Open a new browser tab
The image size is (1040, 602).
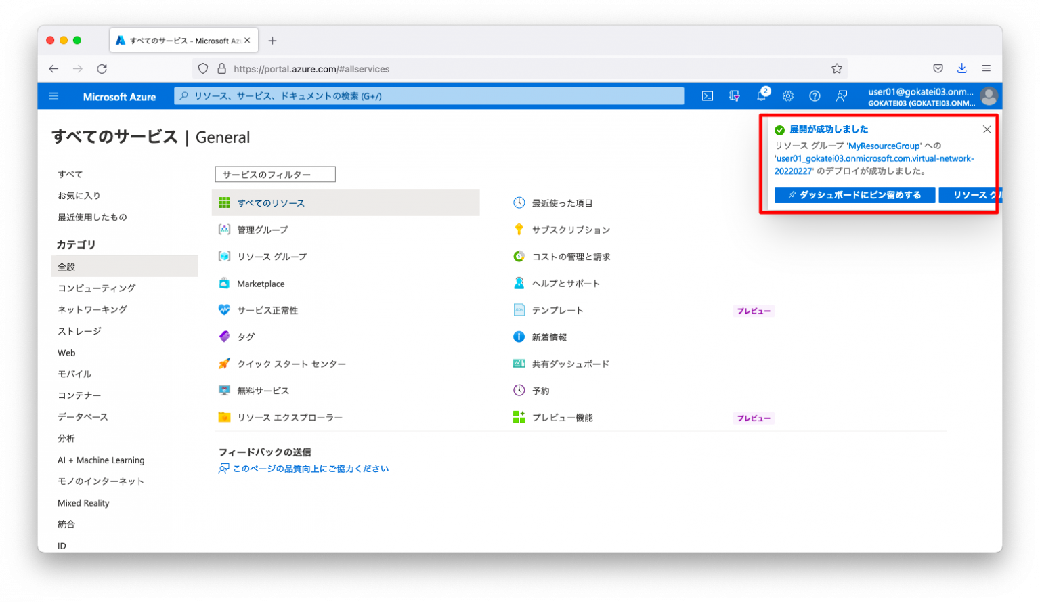(272, 41)
